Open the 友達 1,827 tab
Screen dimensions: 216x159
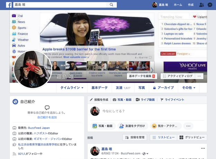[x=123, y=88]
